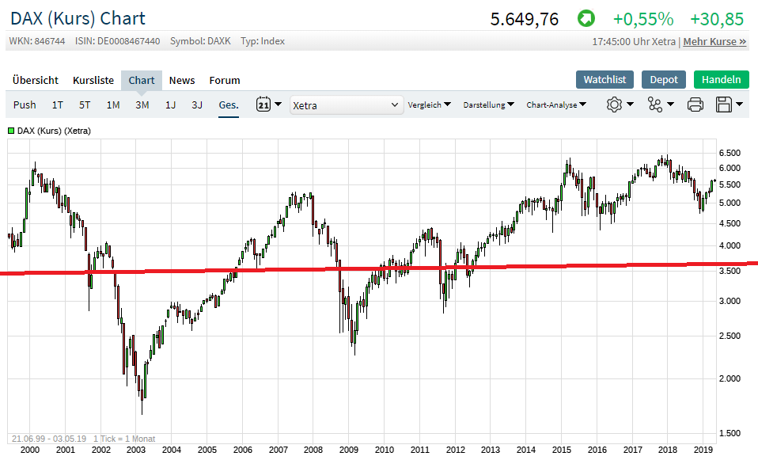Open the Chart-Analyse dropdown
The height and width of the screenshot is (460, 758).
click(x=556, y=105)
